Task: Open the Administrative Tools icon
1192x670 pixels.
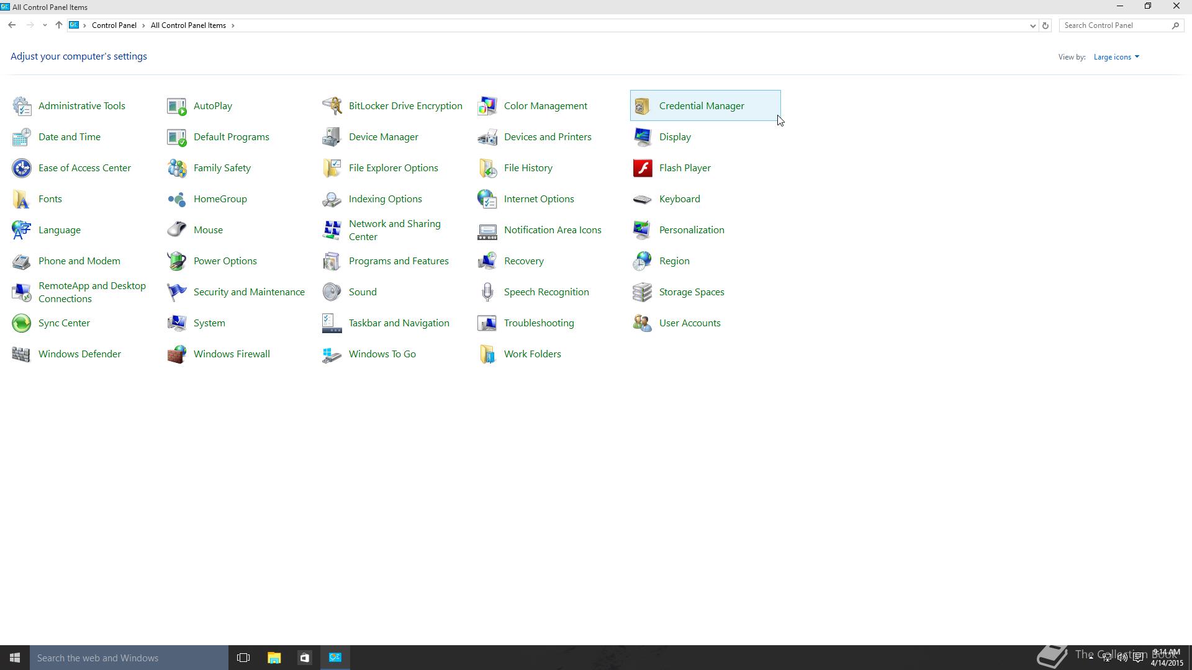Action: pyautogui.click(x=22, y=106)
